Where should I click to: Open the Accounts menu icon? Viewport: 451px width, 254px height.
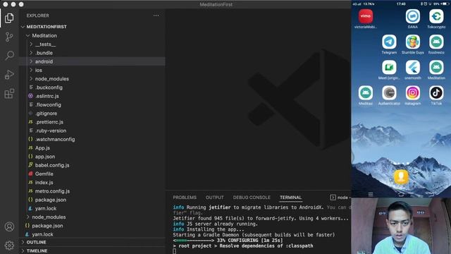coord(9,226)
